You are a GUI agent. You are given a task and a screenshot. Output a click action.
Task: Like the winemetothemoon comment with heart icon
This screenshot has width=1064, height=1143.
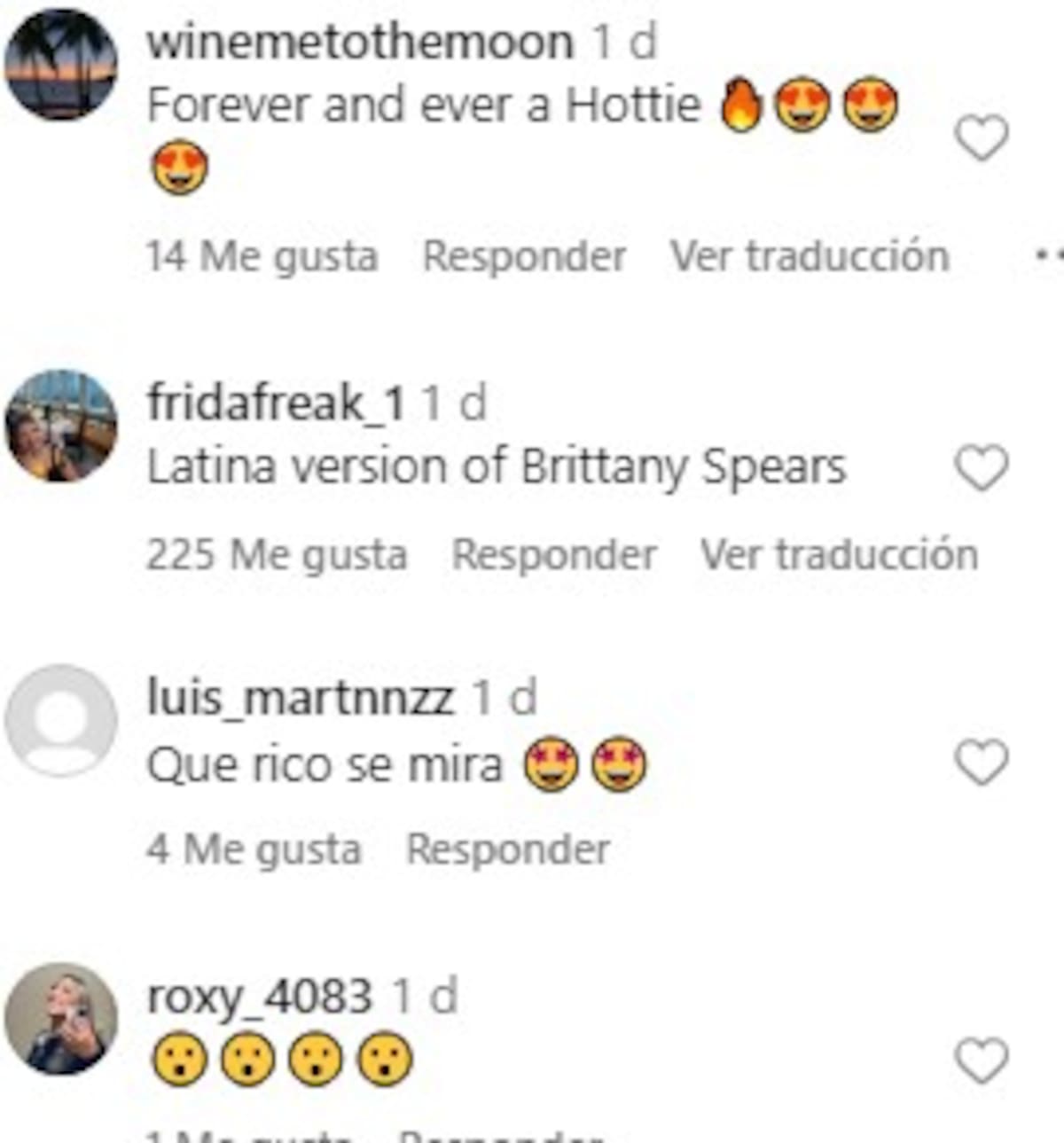point(982,137)
